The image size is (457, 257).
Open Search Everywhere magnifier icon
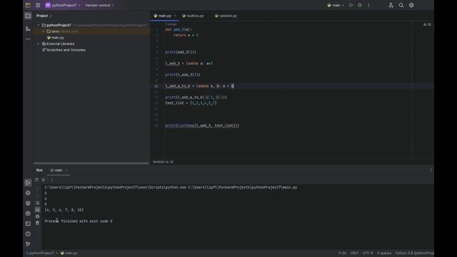click(401, 5)
